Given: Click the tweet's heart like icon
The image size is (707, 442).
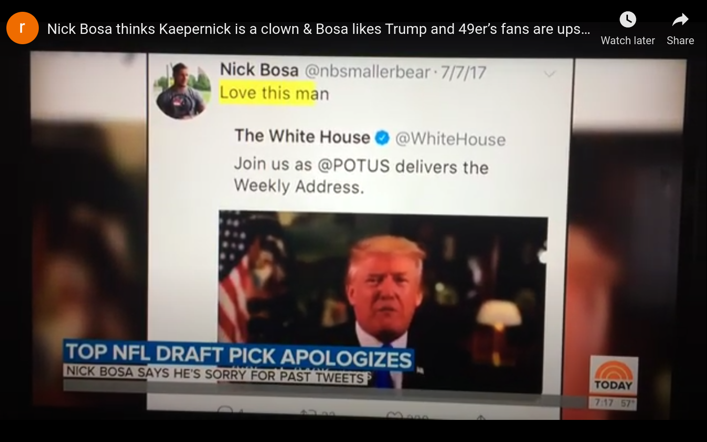Looking at the screenshot, I should pyautogui.click(x=395, y=415).
